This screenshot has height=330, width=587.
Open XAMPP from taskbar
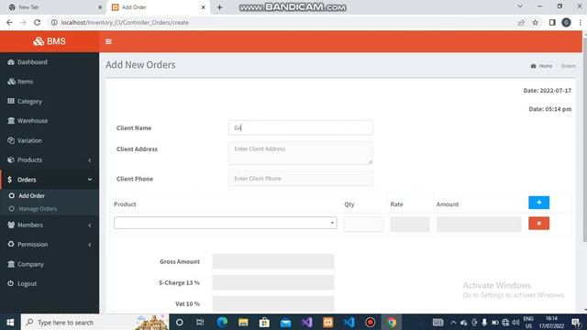[x=328, y=322]
